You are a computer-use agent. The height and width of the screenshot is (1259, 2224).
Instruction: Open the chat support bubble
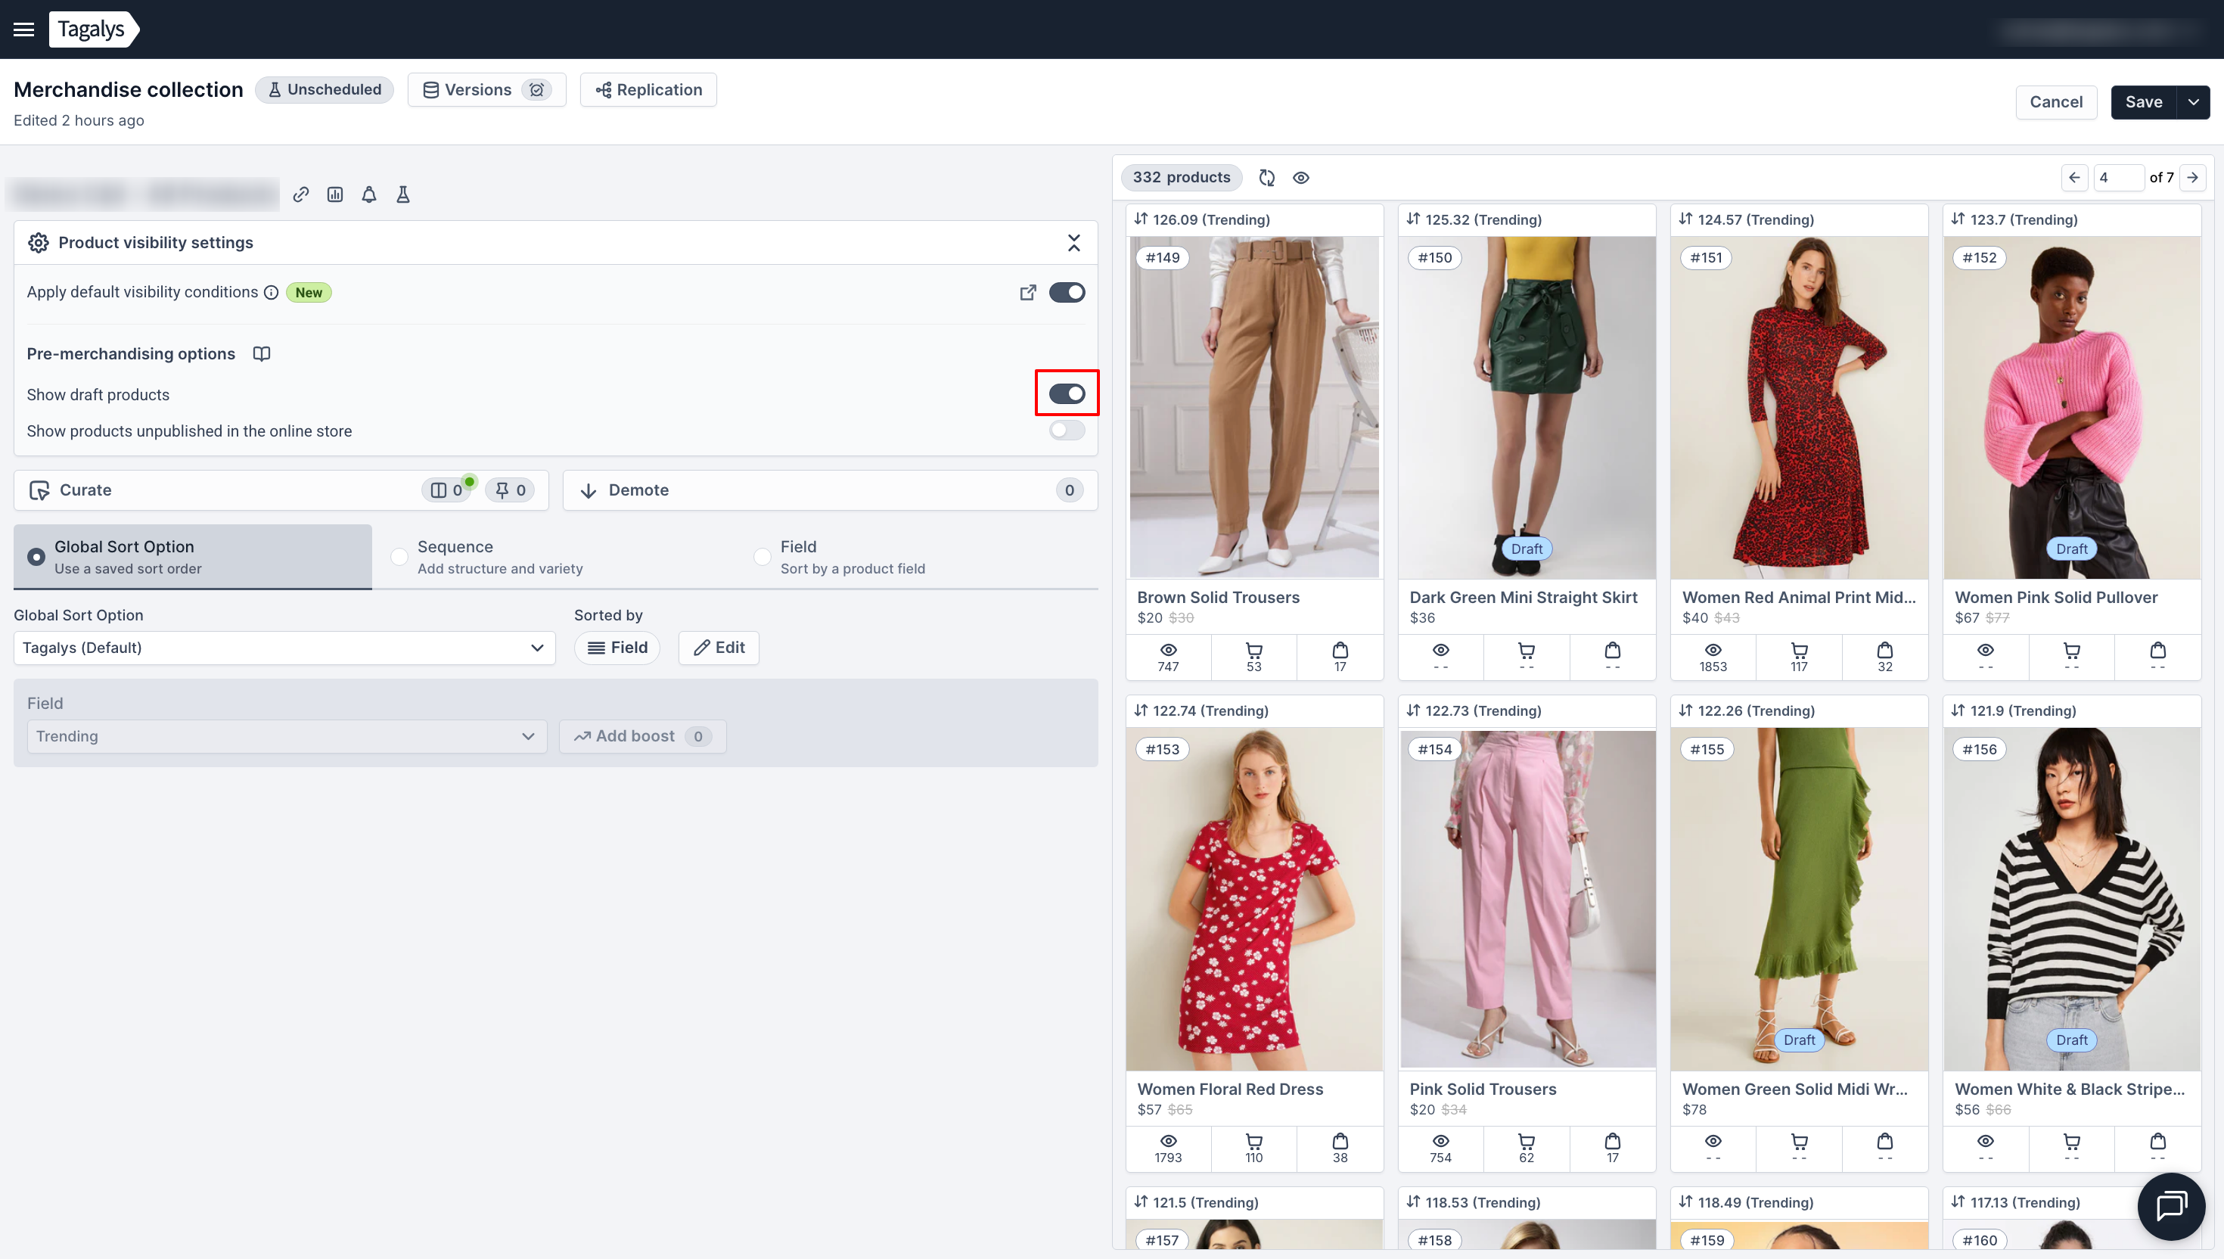pos(2170,1205)
